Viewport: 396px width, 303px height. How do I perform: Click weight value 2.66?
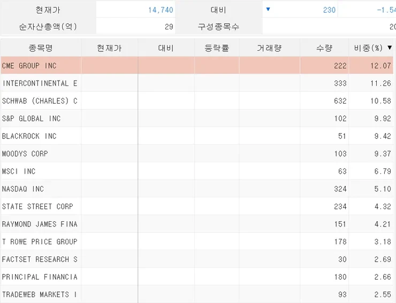click(x=383, y=277)
